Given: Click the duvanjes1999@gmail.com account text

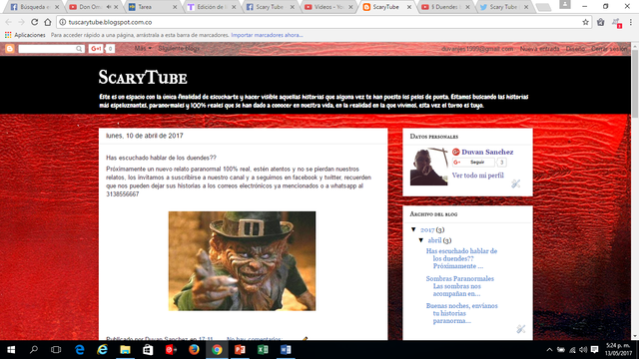Looking at the screenshot, I should 477,49.
